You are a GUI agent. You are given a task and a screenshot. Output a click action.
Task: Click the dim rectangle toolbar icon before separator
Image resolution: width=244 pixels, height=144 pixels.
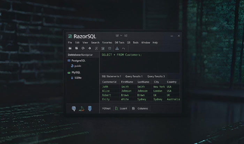coord(109,48)
